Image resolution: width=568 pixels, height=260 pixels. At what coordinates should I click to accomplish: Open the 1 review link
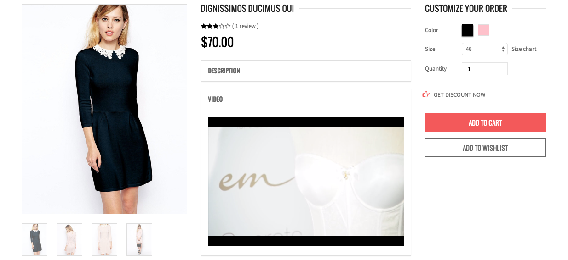click(246, 26)
